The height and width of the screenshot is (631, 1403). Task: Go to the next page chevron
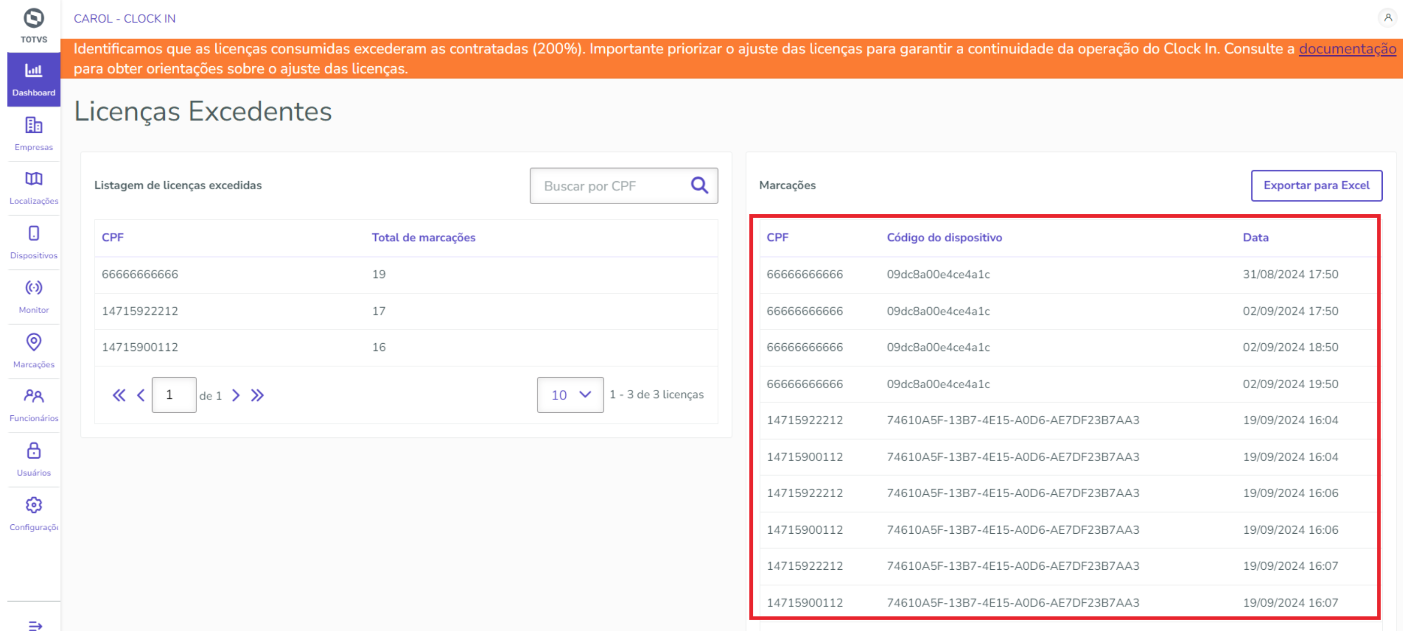pyautogui.click(x=236, y=395)
